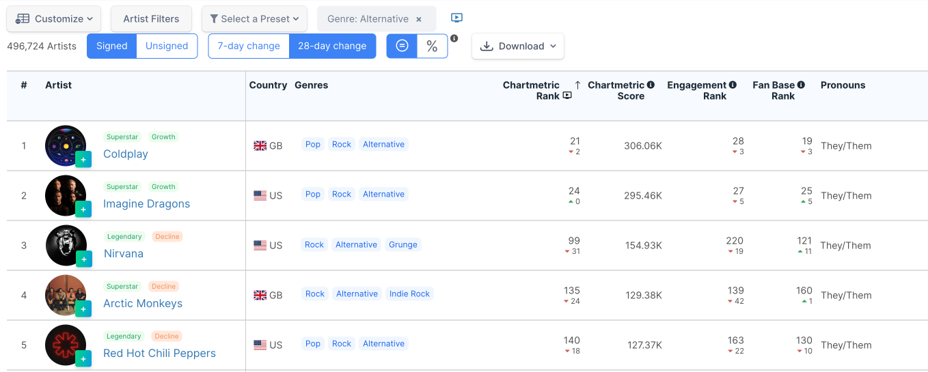
Task: Remove the Genre: Alternative filter chip
Action: point(419,19)
